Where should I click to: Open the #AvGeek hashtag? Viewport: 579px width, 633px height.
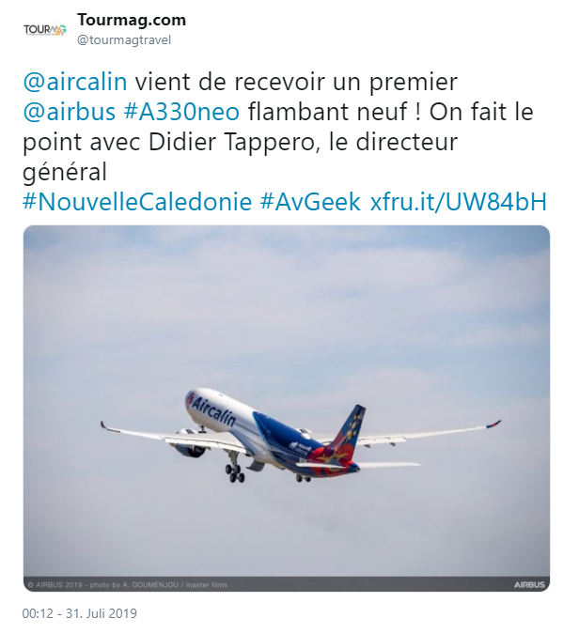coord(310,201)
